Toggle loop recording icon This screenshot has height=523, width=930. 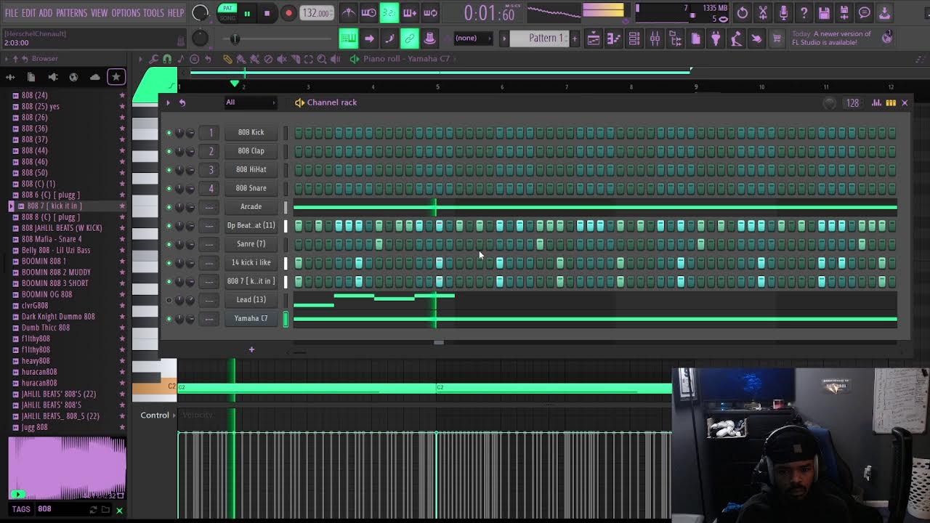(430, 13)
